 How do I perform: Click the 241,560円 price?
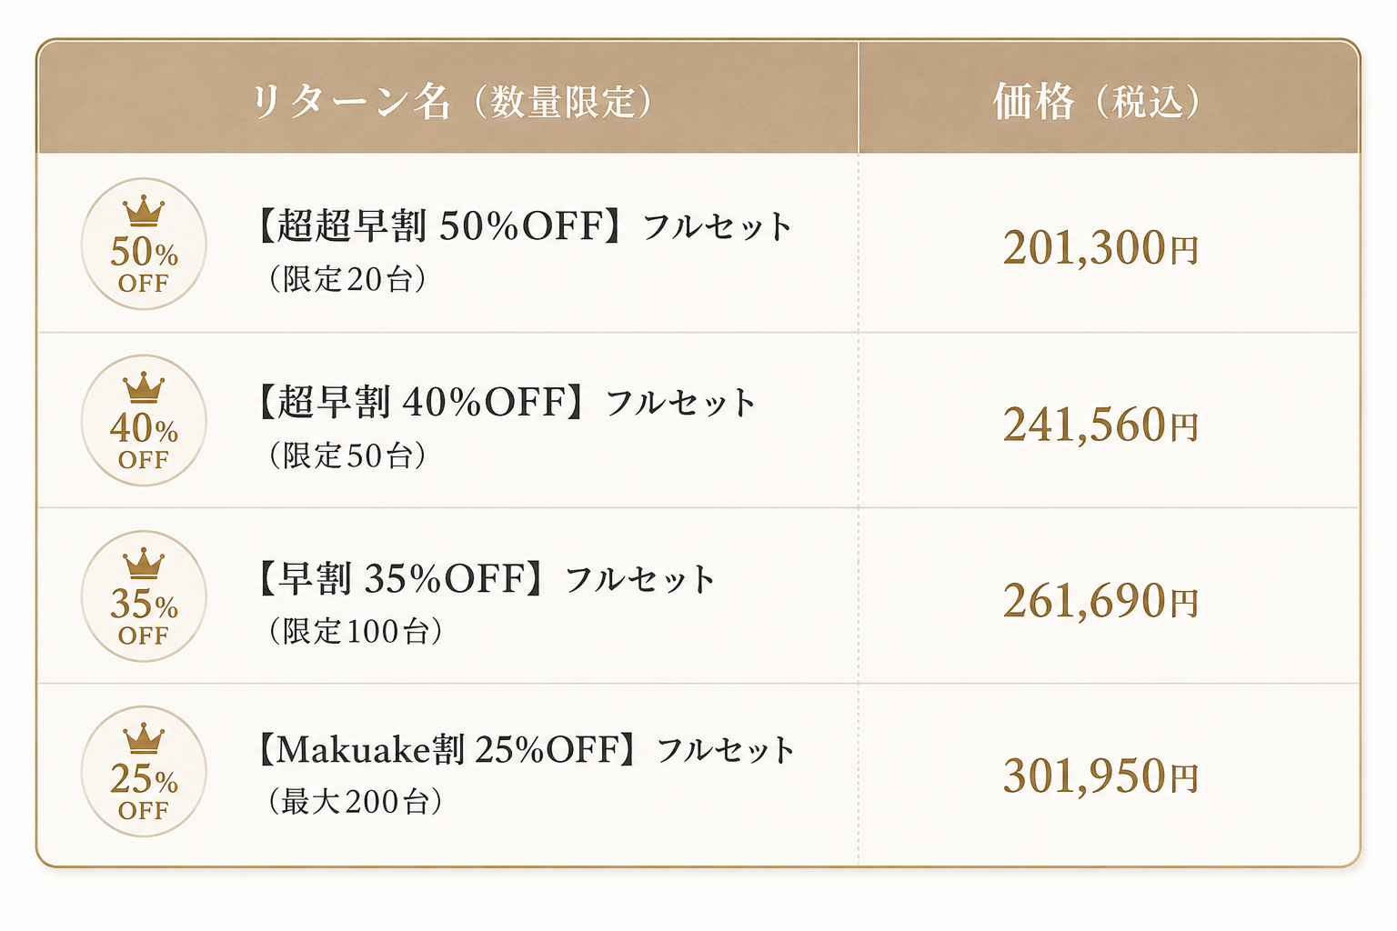pos(1101,425)
